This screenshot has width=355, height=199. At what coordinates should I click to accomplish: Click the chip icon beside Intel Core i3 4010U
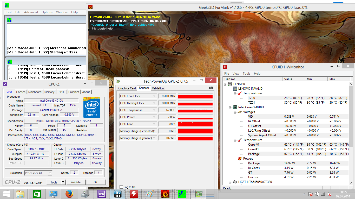(x=235, y=107)
